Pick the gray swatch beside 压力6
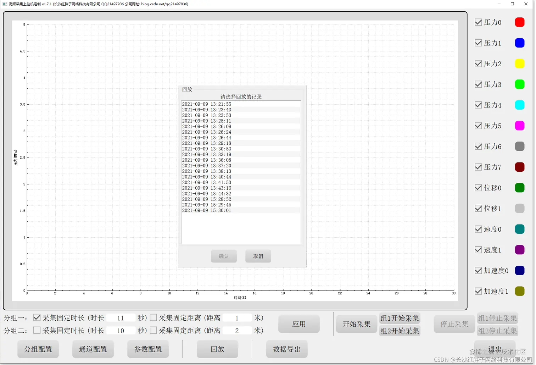 click(x=519, y=146)
